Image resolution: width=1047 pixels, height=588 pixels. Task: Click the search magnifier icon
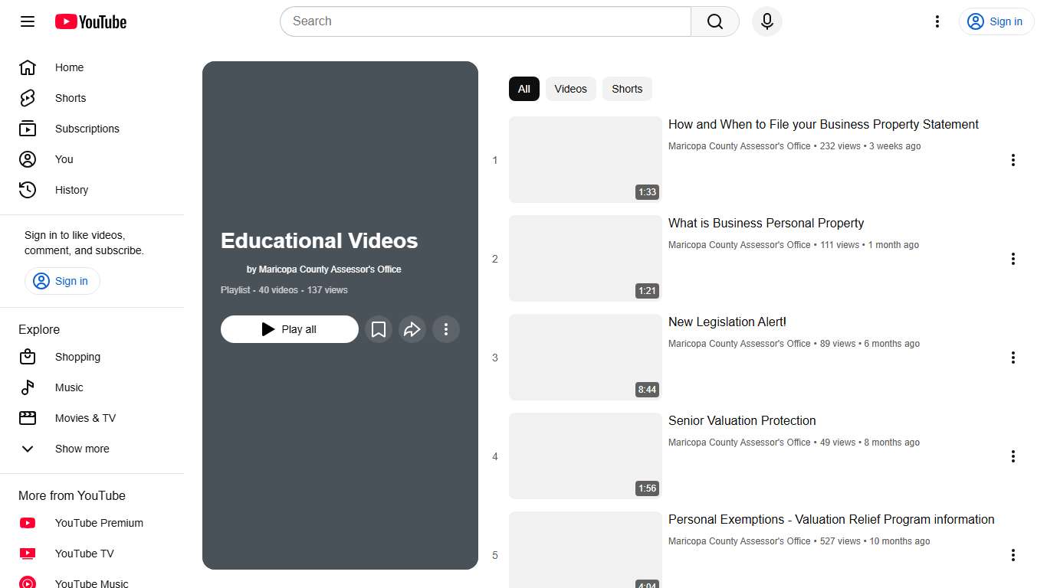coord(714,21)
